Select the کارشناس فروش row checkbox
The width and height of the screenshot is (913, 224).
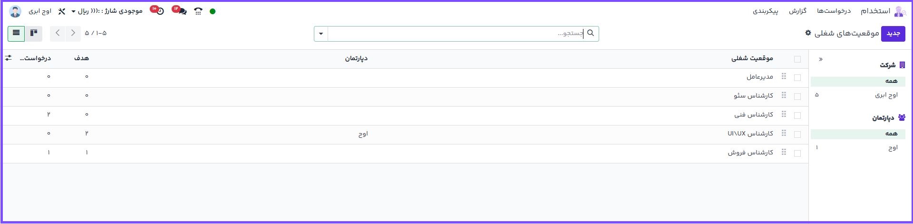pyautogui.click(x=797, y=153)
